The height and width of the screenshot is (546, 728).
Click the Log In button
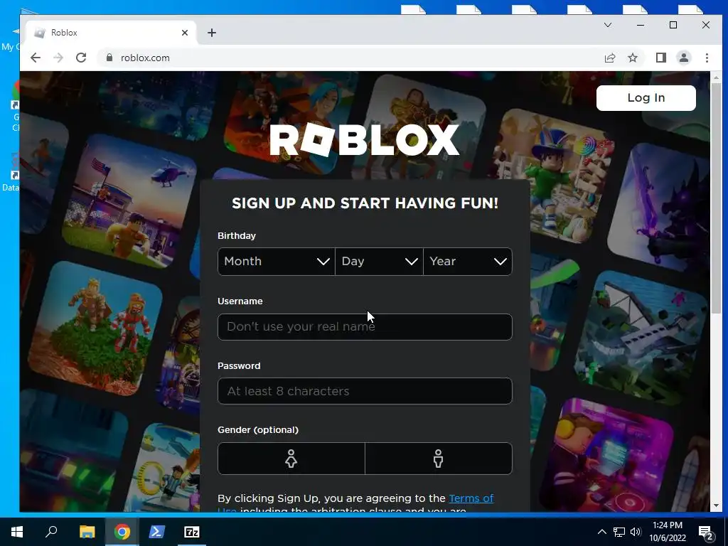pos(646,98)
